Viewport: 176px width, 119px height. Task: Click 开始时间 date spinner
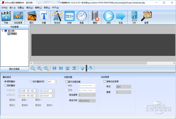pos(36,91)
